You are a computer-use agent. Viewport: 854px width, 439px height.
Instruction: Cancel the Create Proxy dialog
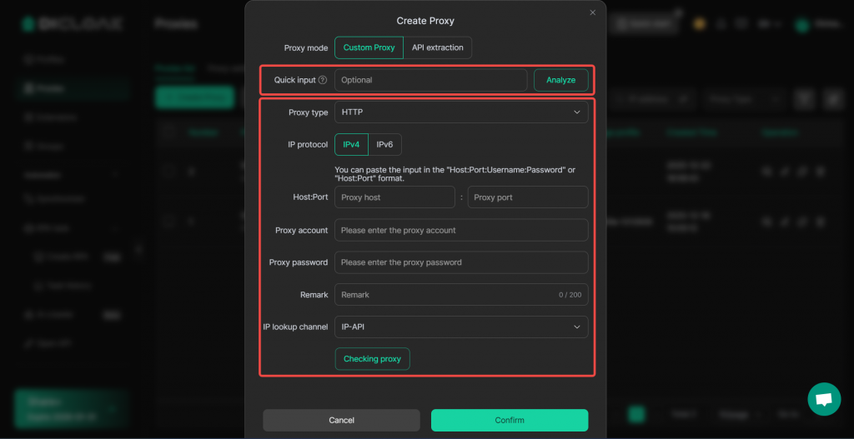tap(341, 420)
